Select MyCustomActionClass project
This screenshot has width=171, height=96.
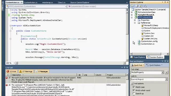146,12
